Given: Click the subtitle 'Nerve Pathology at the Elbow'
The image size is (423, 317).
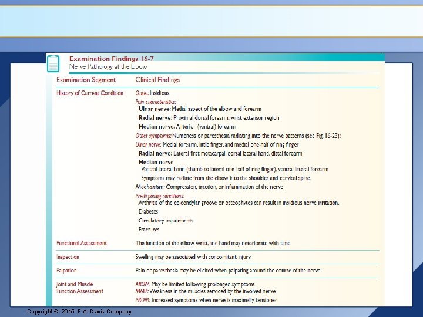Looking at the screenshot, I should (108, 66).
